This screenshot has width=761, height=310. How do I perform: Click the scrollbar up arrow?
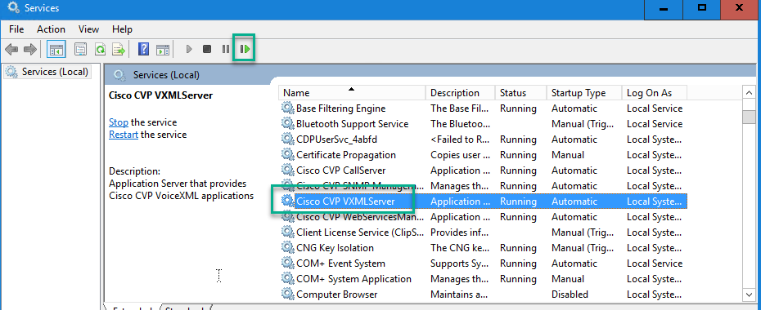coord(750,92)
